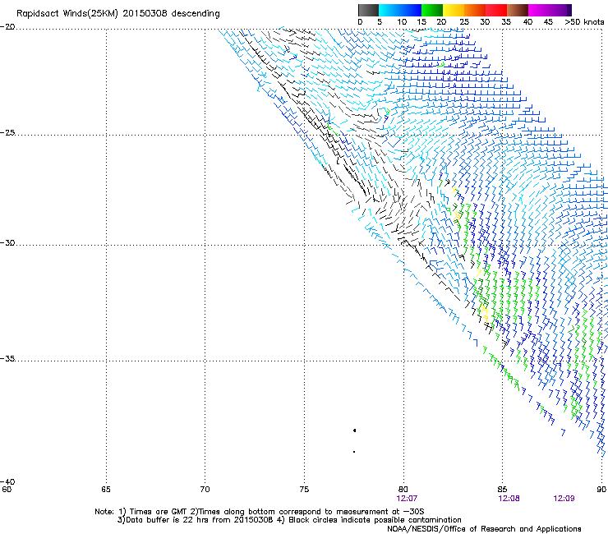Click the upper black contamination circle
Screen dimensions: 608x534
[x=354, y=430]
